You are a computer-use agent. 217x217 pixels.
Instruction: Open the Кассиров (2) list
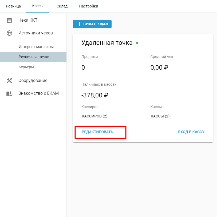(x=94, y=116)
